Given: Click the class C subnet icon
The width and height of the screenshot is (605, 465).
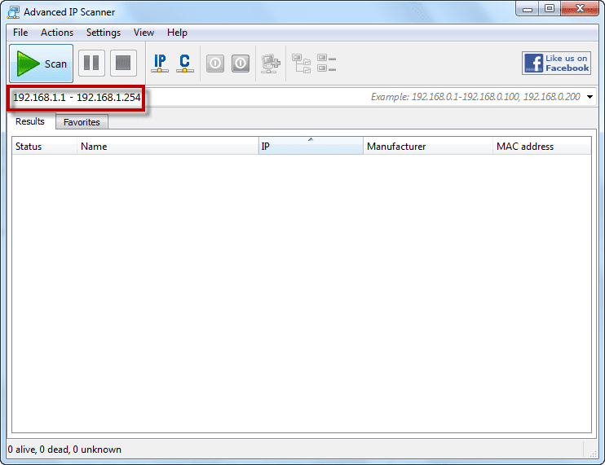Looking at the screenshot, I should point(185,64).
